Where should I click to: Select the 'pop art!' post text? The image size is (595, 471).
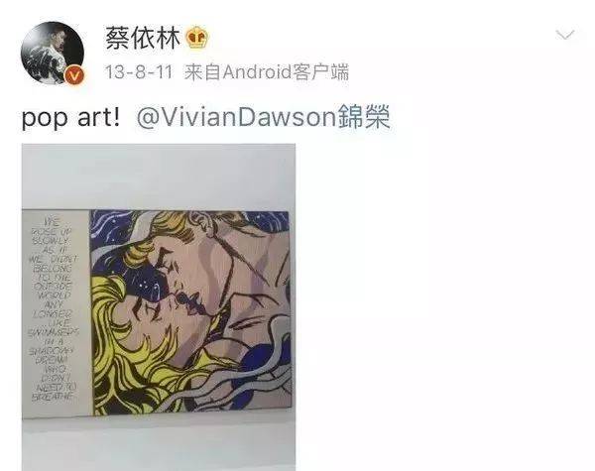(x=70, y=118)
